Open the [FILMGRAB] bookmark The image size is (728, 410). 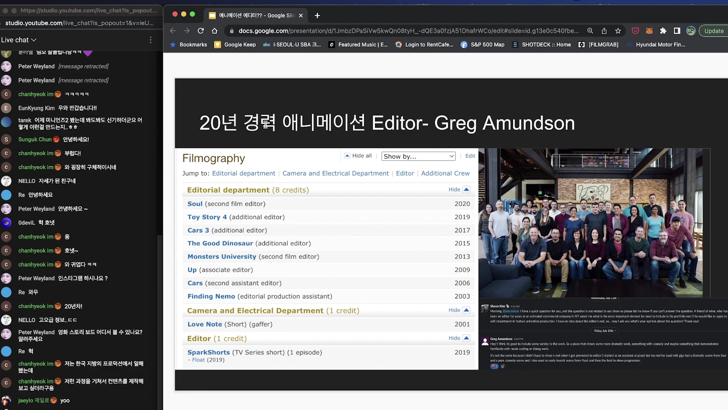click(598, 44)
